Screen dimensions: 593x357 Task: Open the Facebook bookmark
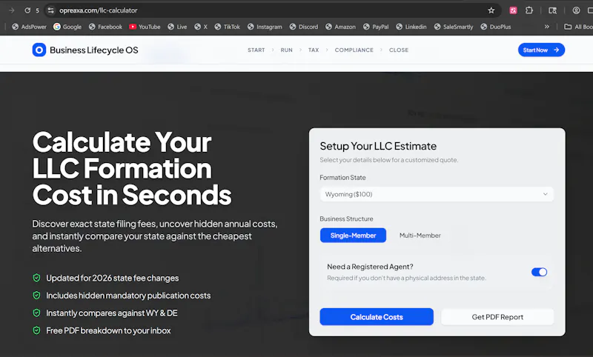[x=105, y=27]
